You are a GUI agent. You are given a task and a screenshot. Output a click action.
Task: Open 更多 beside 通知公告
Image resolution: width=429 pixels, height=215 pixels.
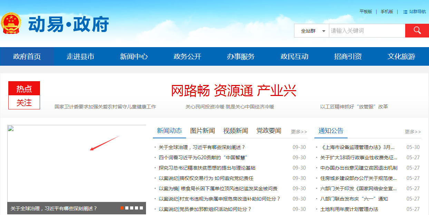[412, 132]
